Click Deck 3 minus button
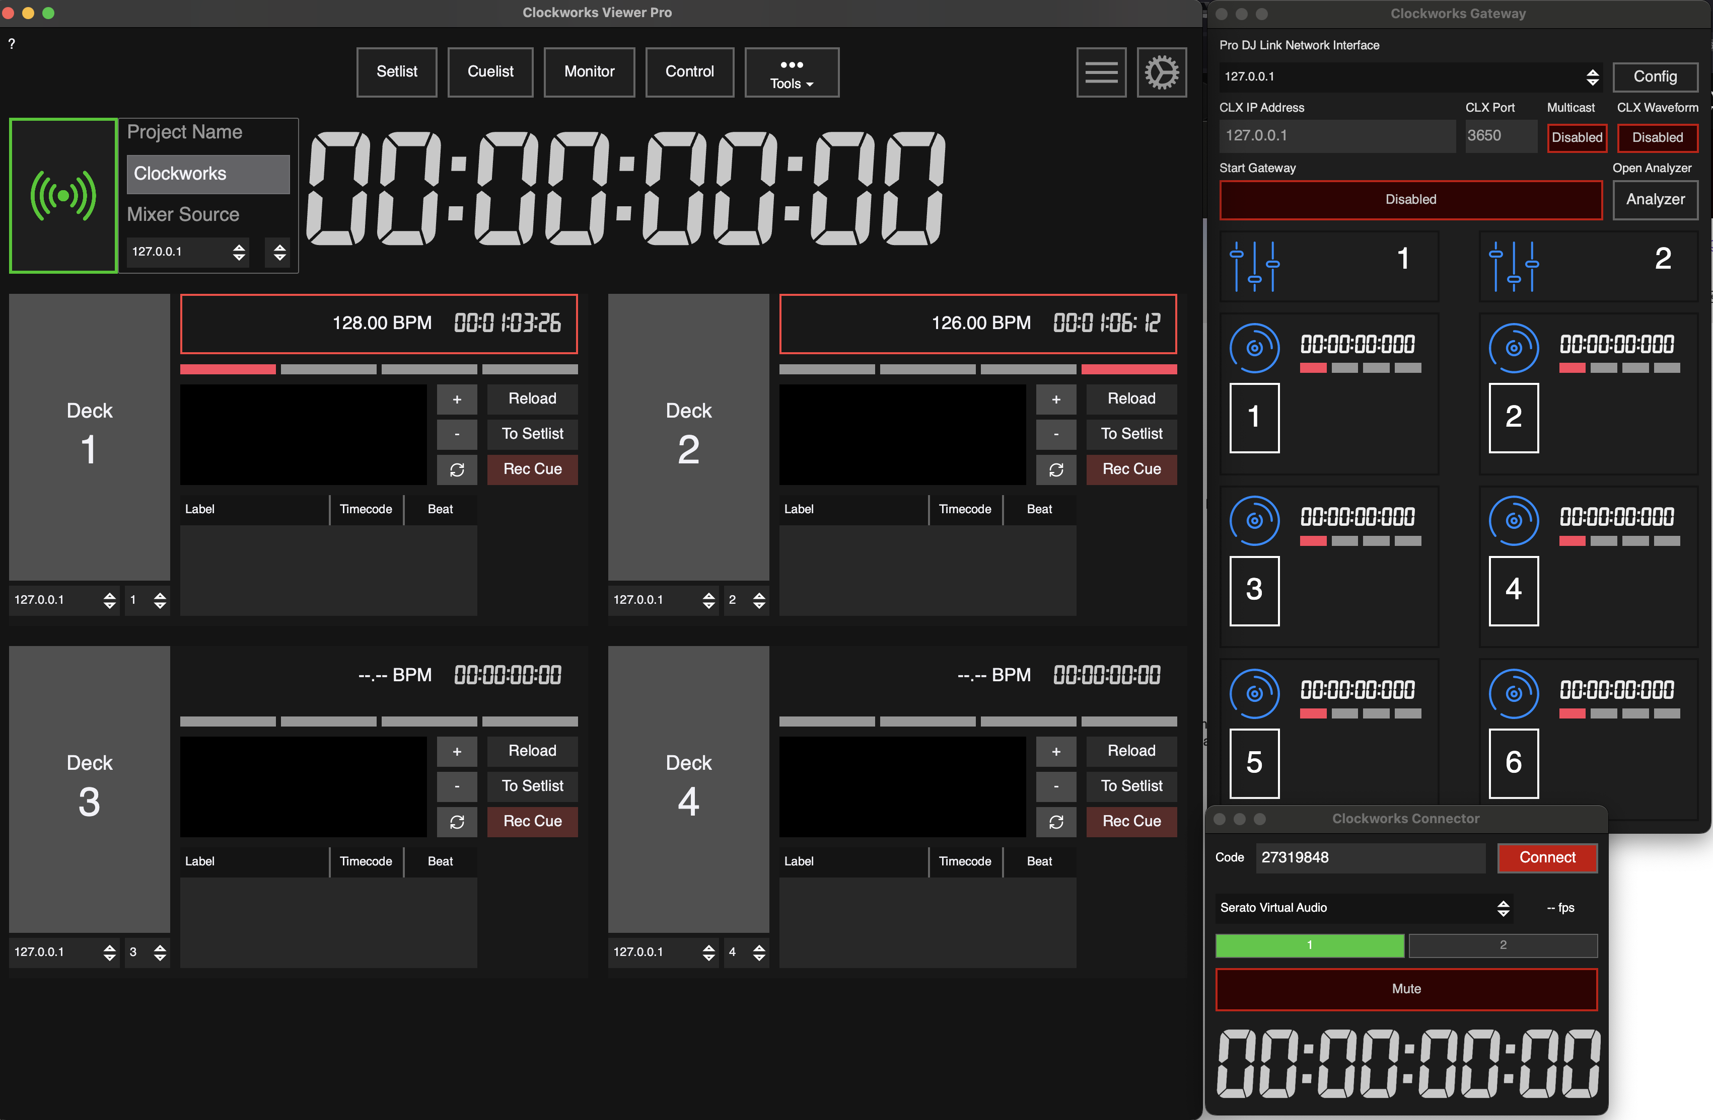This screenshot has height=1120, width=1713. point(456,786)
